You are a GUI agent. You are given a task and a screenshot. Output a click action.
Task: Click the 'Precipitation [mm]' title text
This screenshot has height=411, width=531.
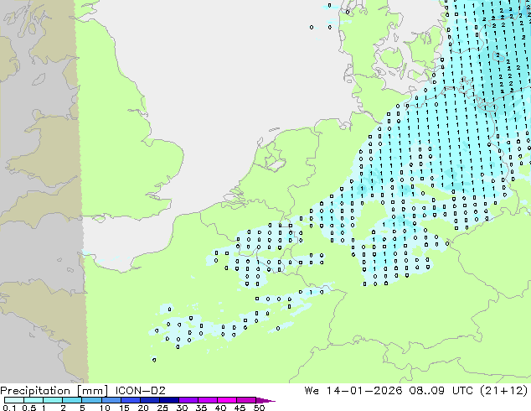click(x=54, y=391)
